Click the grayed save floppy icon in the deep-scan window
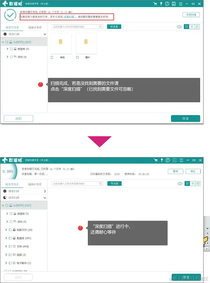Screen dimensions: 210x283 click(x=175, y=160)
